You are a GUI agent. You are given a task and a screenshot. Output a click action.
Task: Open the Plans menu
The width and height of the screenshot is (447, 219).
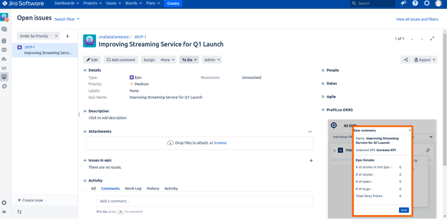[153, 4]
